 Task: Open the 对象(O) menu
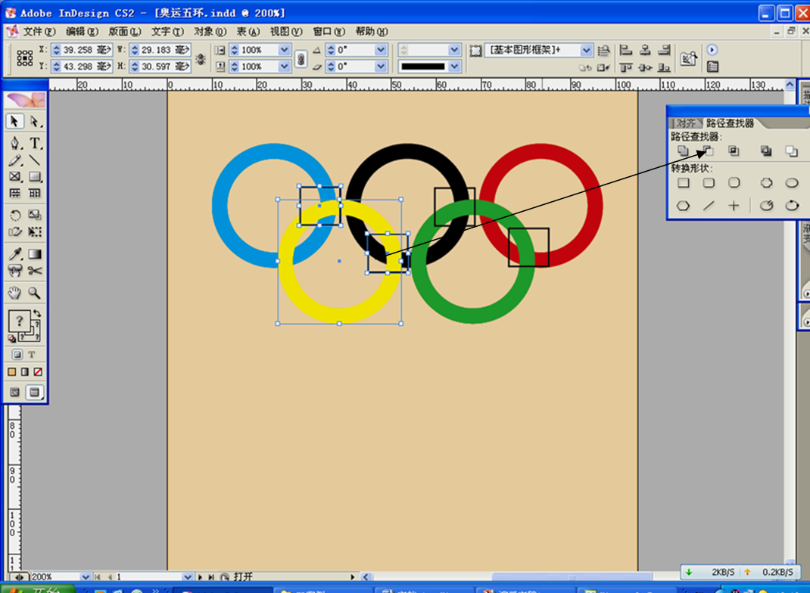pos(210,31)
